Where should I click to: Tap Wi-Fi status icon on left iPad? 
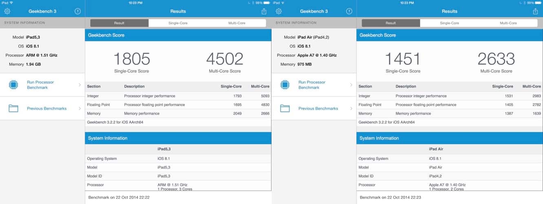pos(11,3)
